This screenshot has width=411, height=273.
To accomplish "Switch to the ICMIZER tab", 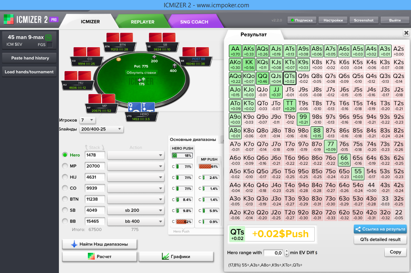I will point(90,21).
